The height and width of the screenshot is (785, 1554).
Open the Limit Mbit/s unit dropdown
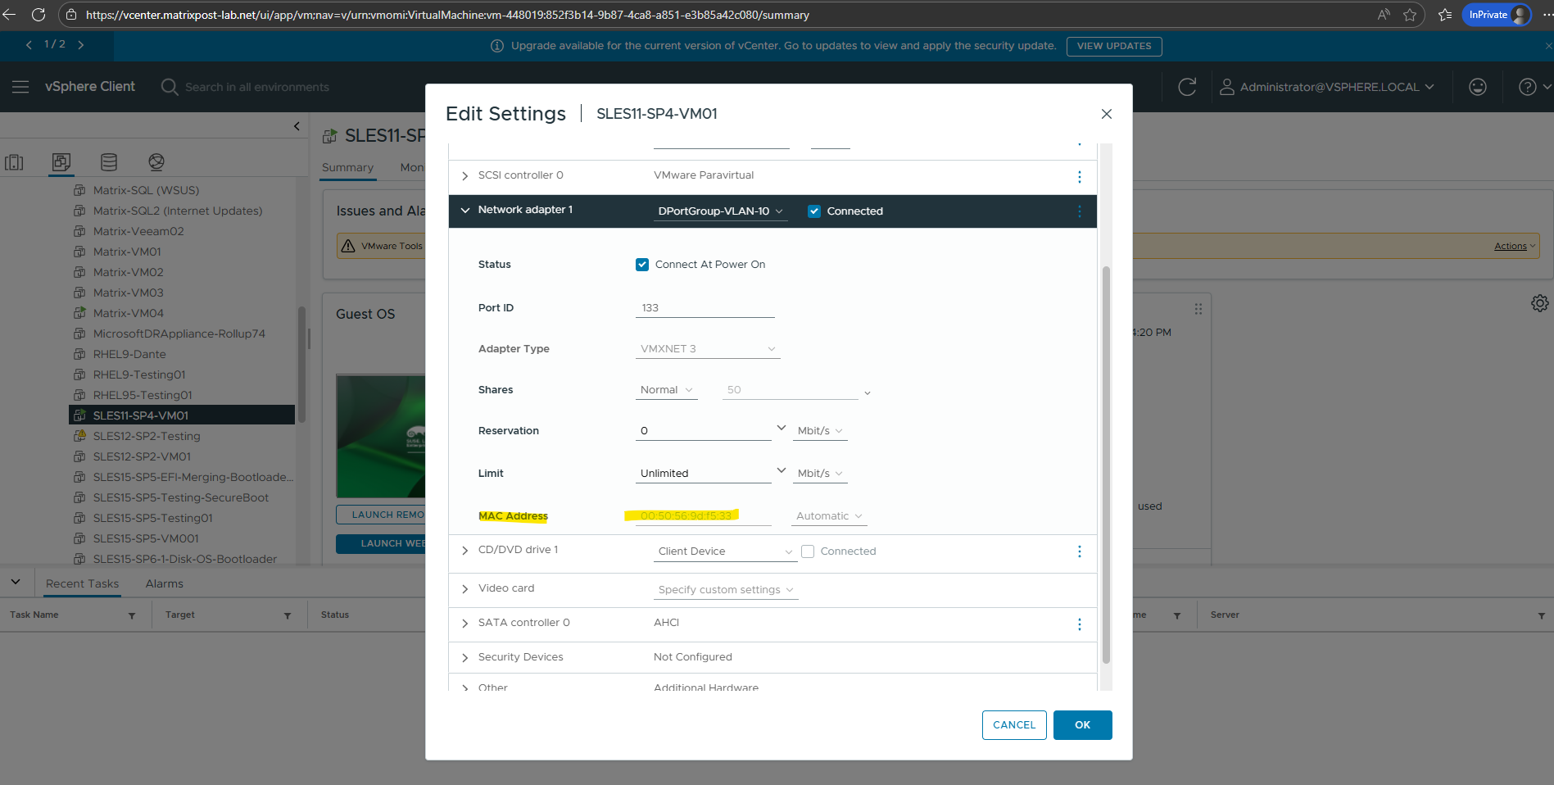(820, 474)
